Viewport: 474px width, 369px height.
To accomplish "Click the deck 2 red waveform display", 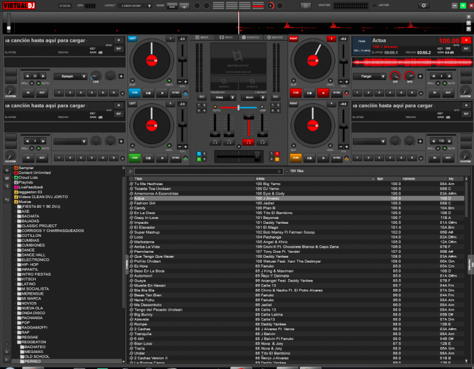I will 412,63.
